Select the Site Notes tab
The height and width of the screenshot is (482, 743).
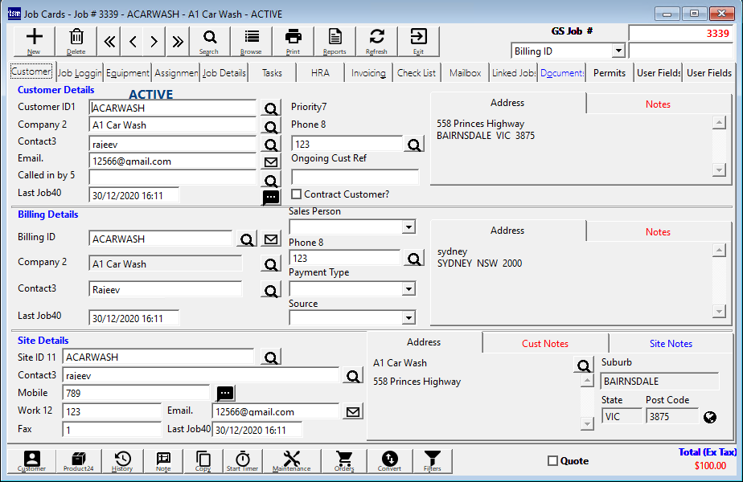671,343
